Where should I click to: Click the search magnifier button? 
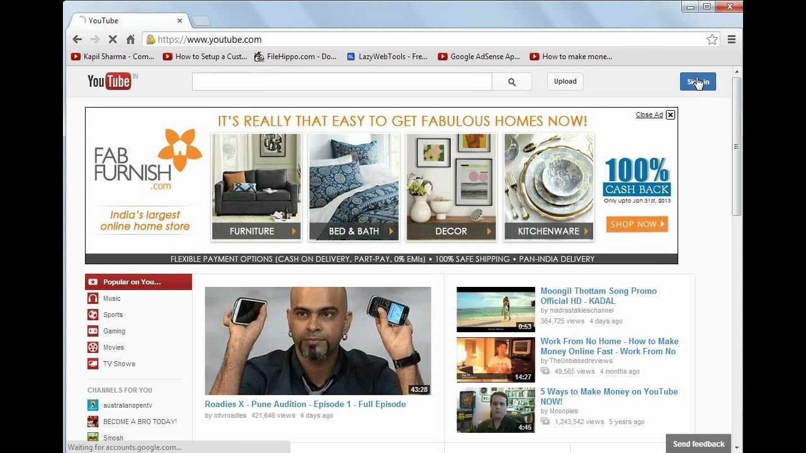[x=512, y=82]
